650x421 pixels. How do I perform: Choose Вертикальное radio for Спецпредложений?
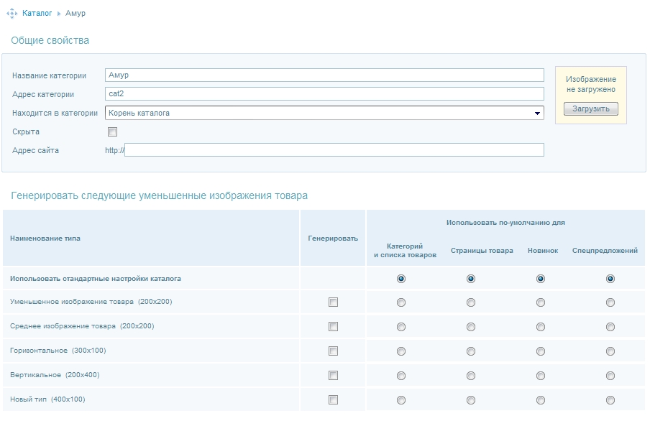coord(610,376)
